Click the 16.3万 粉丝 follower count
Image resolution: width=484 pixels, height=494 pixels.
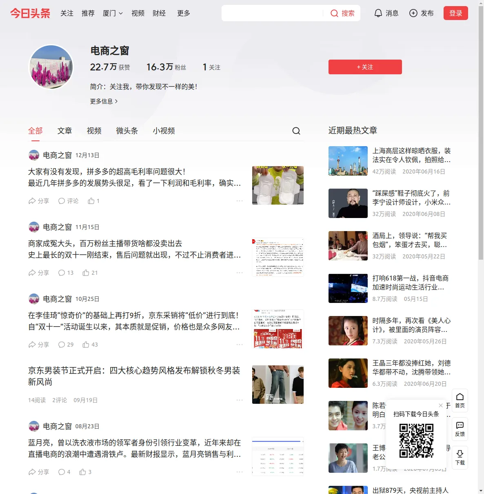coord(166,67)
